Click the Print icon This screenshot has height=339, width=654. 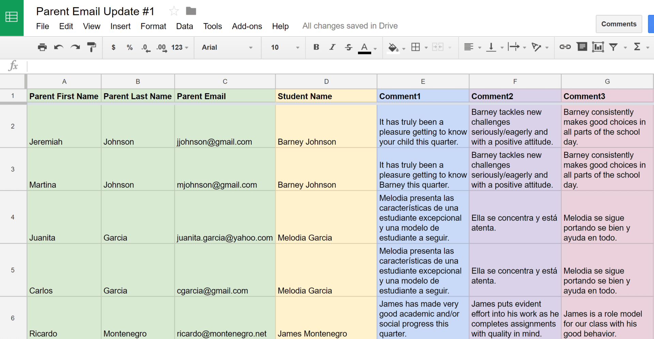42,47
